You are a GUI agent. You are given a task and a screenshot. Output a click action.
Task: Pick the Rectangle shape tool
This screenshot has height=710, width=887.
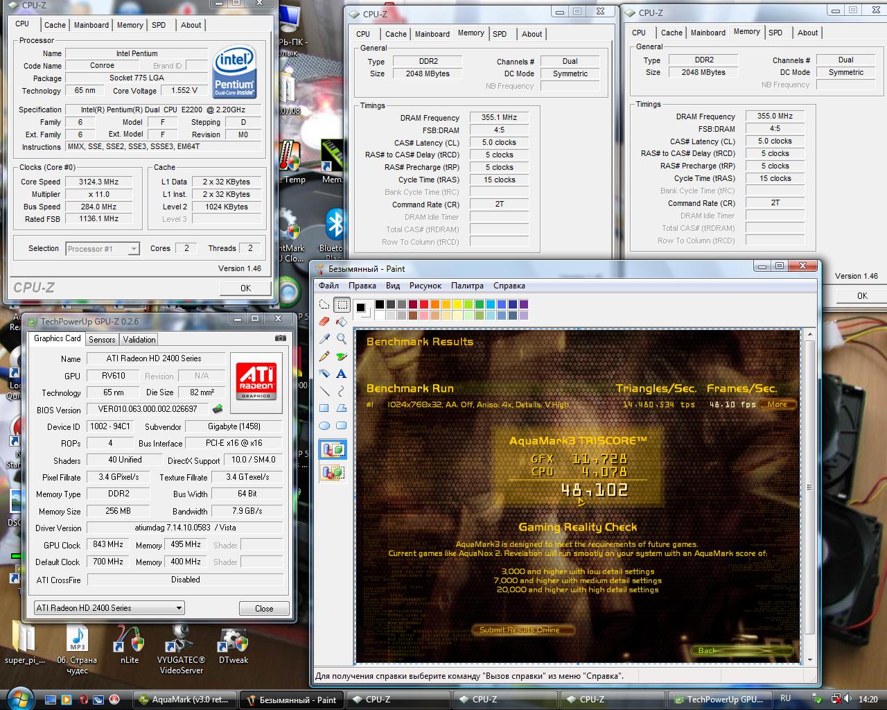coord(324,408)
